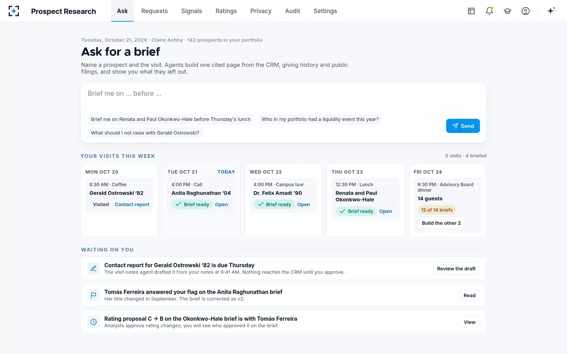Image resolution: width=567 pixels, height=354 pixels.
Task: Click the graduation cap learning icon
Action: (508, 11)
